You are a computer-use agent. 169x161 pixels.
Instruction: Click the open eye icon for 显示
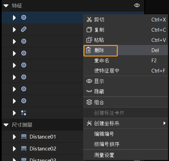[89, 81]
